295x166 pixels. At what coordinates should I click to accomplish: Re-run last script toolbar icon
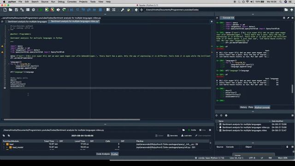coord(64,10)
